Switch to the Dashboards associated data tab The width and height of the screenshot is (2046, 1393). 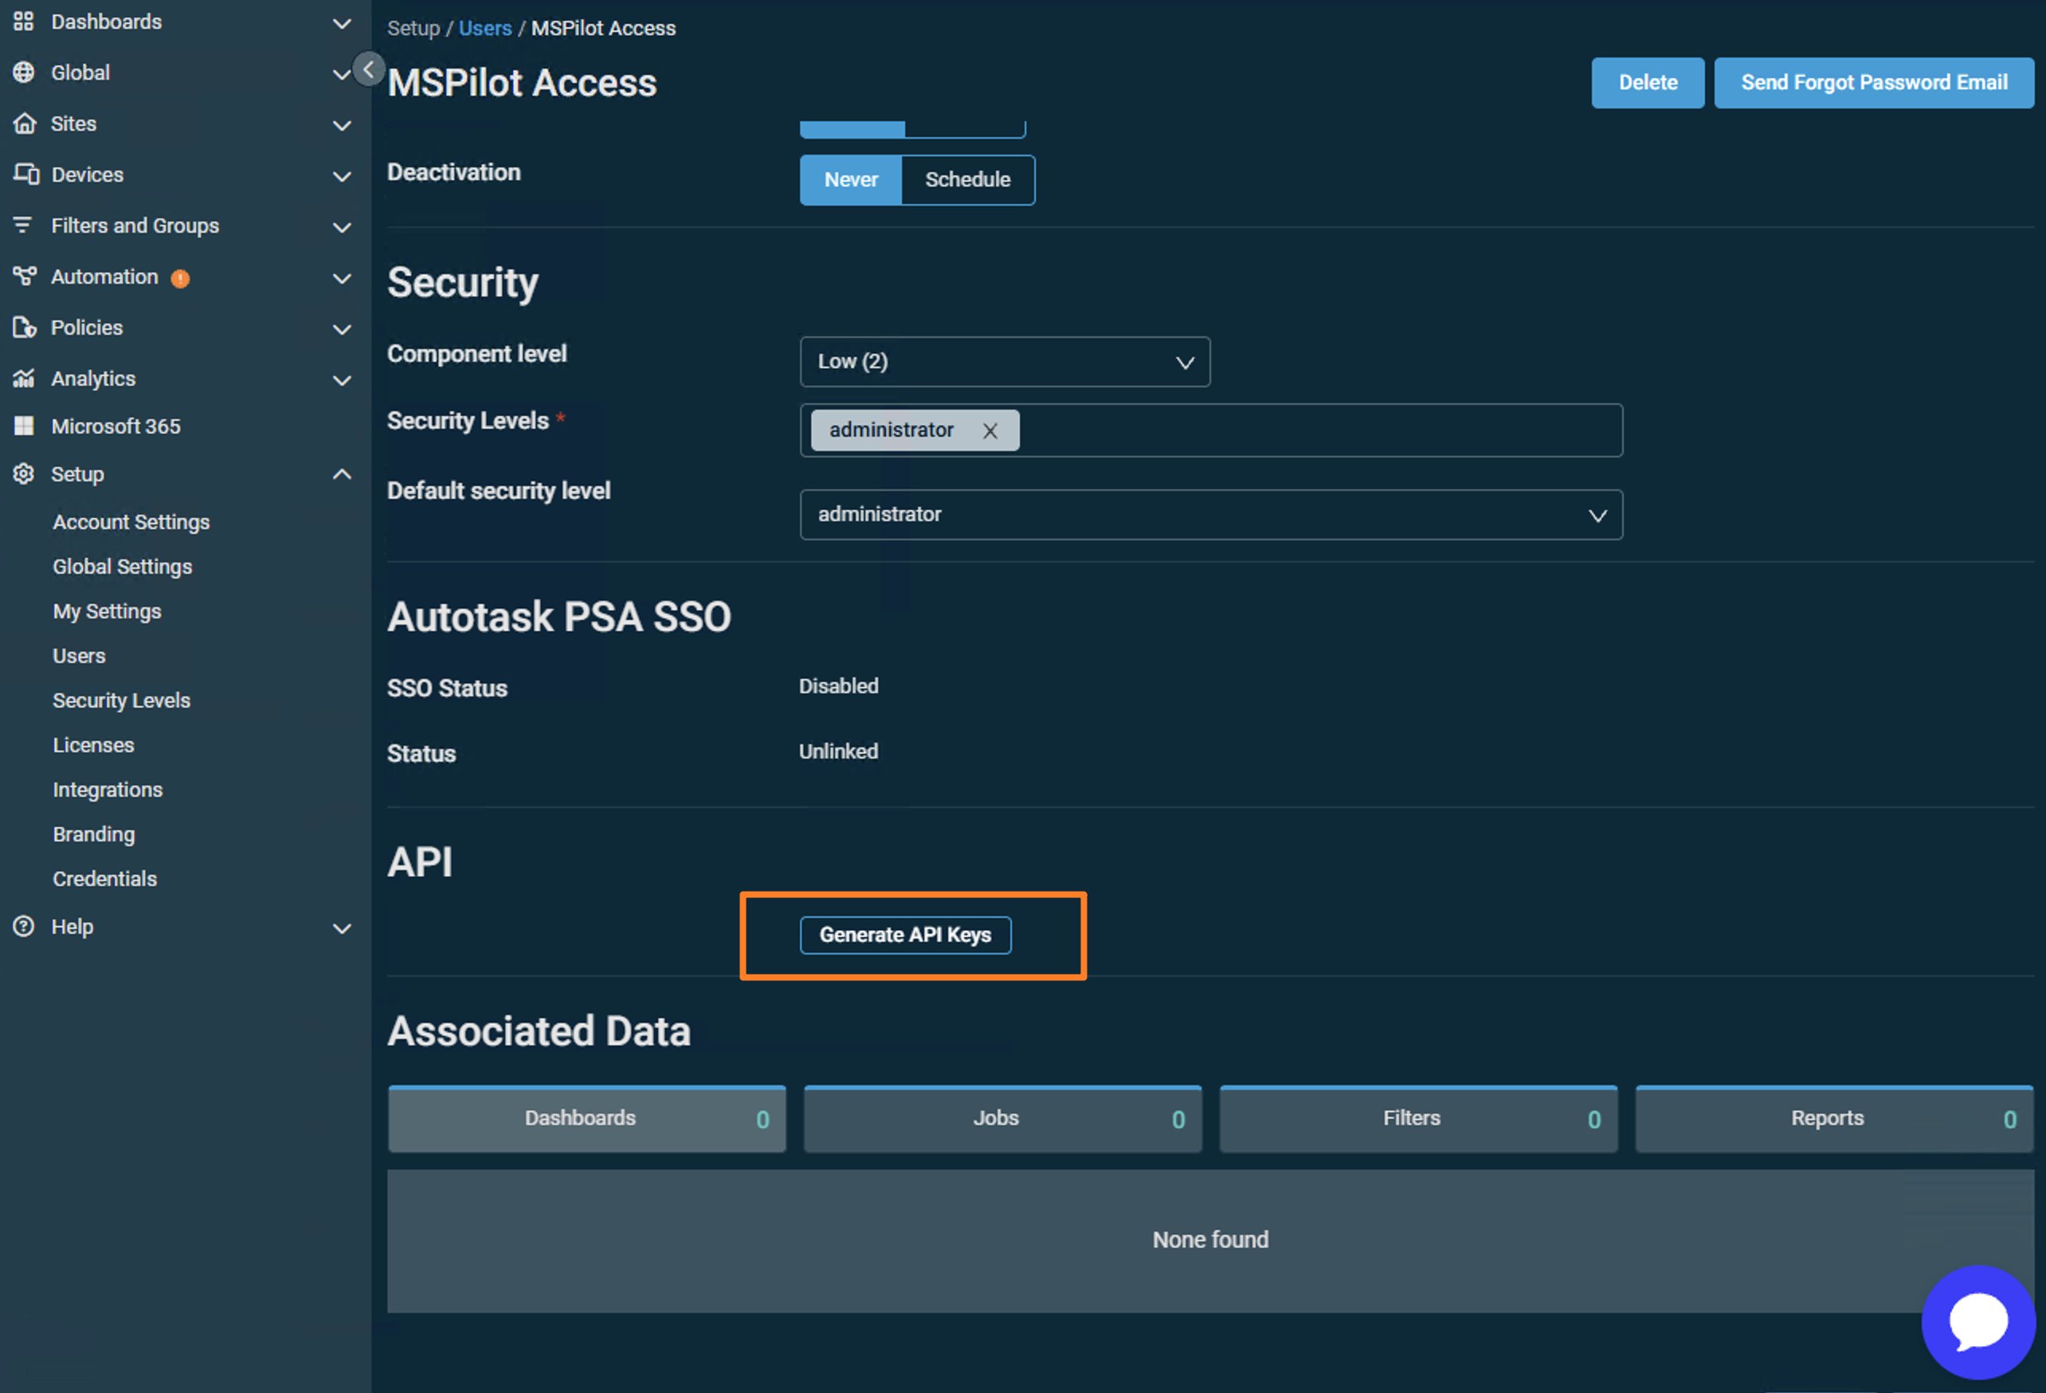[586, 1118]
